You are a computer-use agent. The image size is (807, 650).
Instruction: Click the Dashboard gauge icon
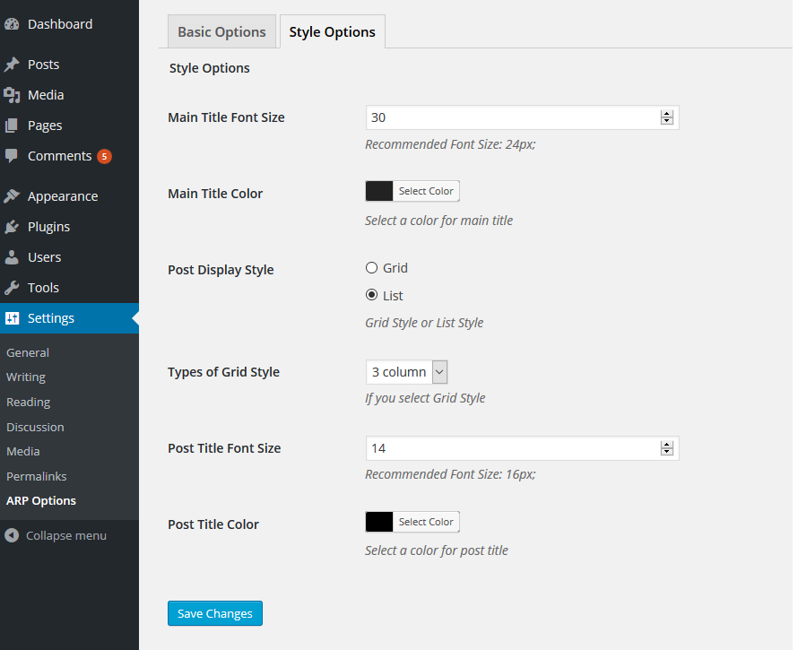tap(12, 24)
